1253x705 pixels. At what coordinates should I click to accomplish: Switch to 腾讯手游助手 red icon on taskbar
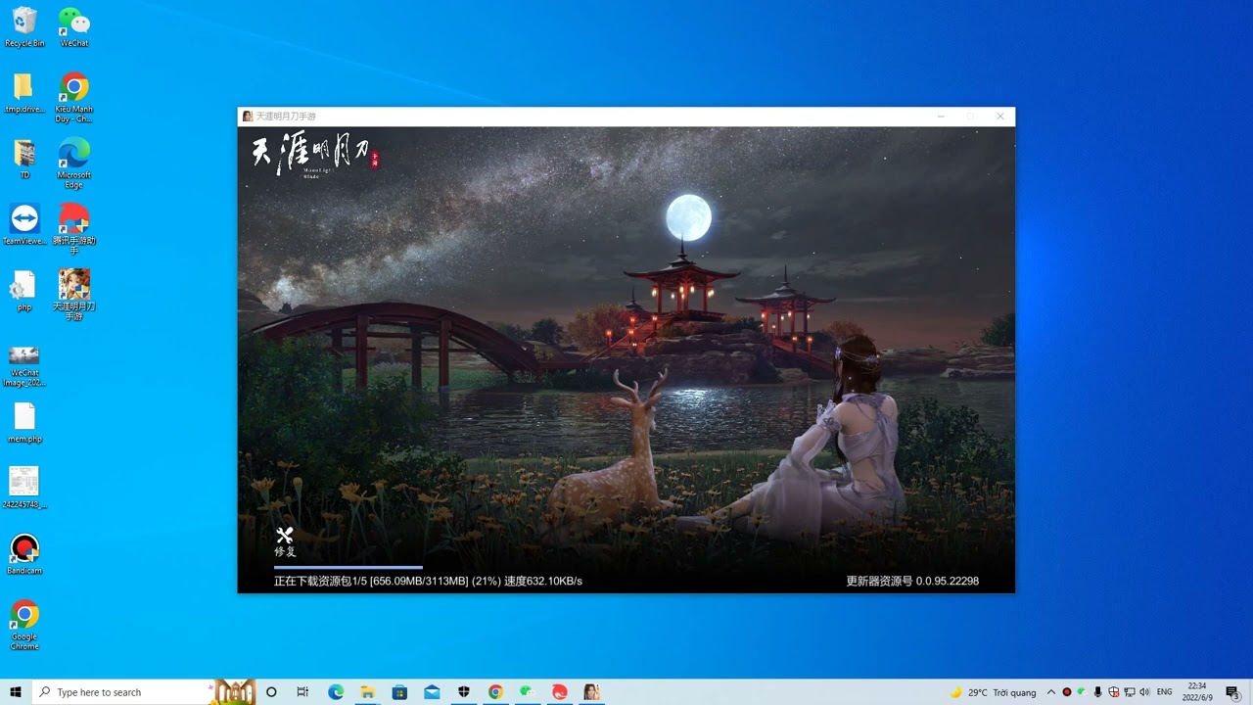560,692
